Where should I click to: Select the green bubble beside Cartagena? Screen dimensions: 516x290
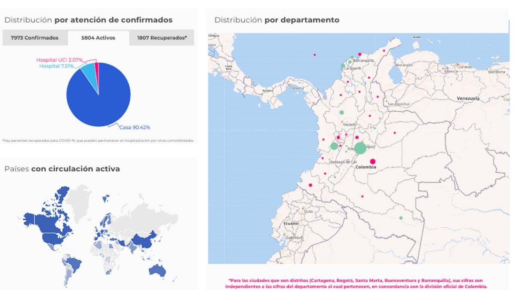pyautogui.click(x=343, y=66)
